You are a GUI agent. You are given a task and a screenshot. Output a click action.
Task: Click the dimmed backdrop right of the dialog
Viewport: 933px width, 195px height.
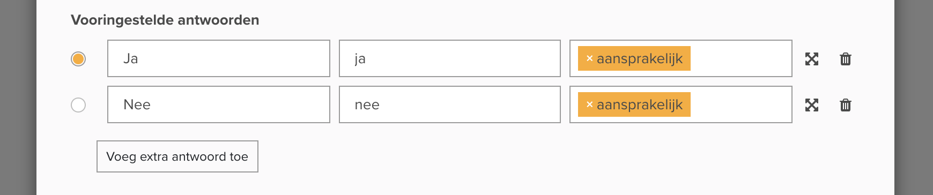[914, 97]
